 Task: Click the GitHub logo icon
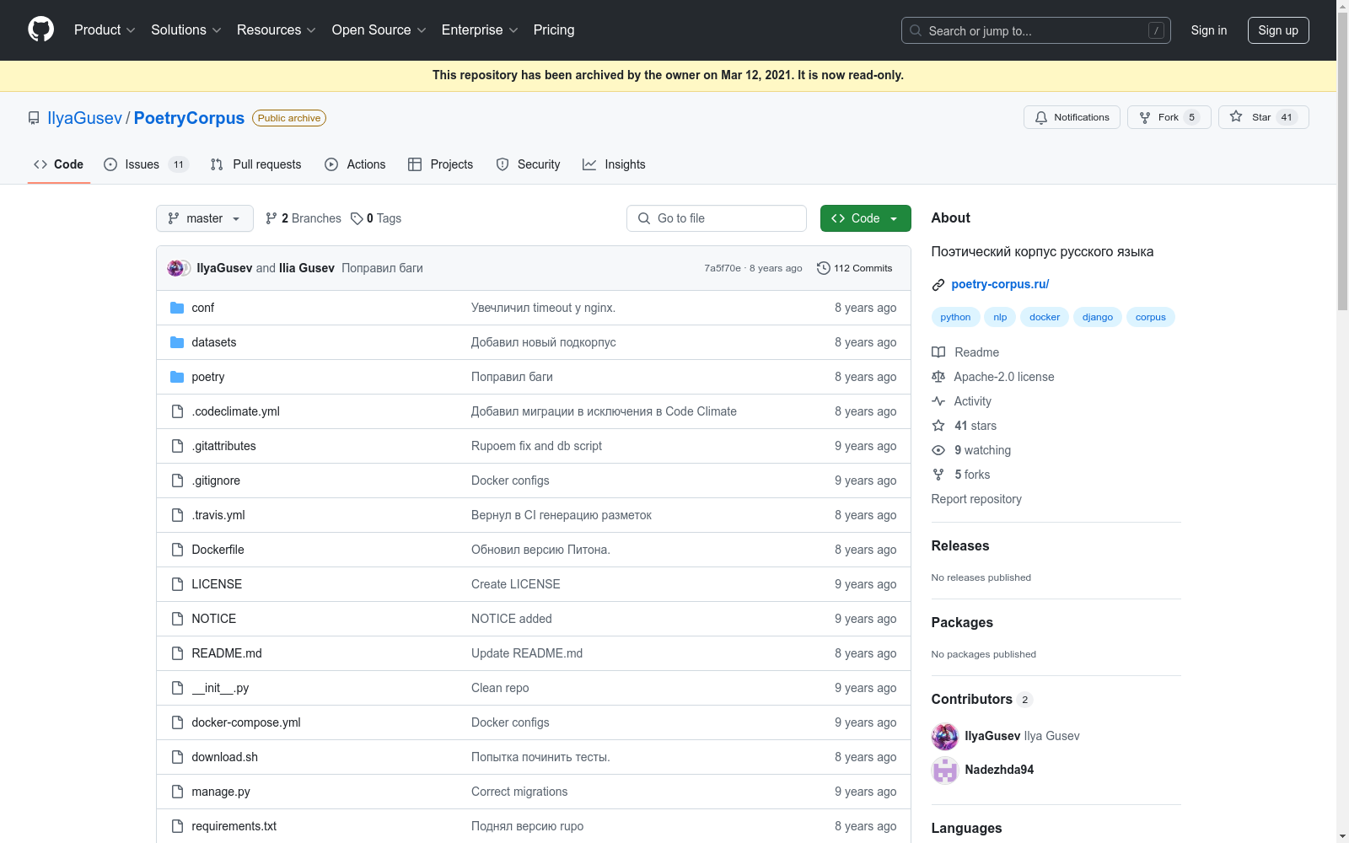(x=40, y=30)
